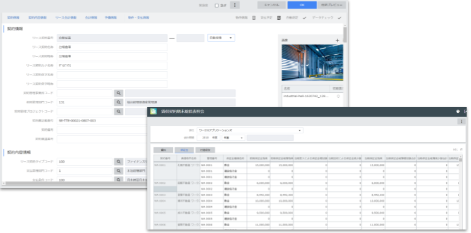Switch to the 付随費用 tab
Screen dimensions: 471x233
(205, 150)
